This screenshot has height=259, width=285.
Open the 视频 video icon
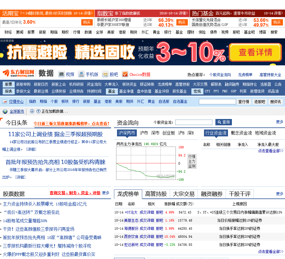(61, 74)
